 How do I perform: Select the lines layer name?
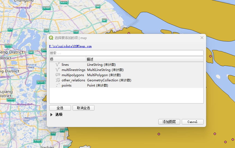(65, 65)
